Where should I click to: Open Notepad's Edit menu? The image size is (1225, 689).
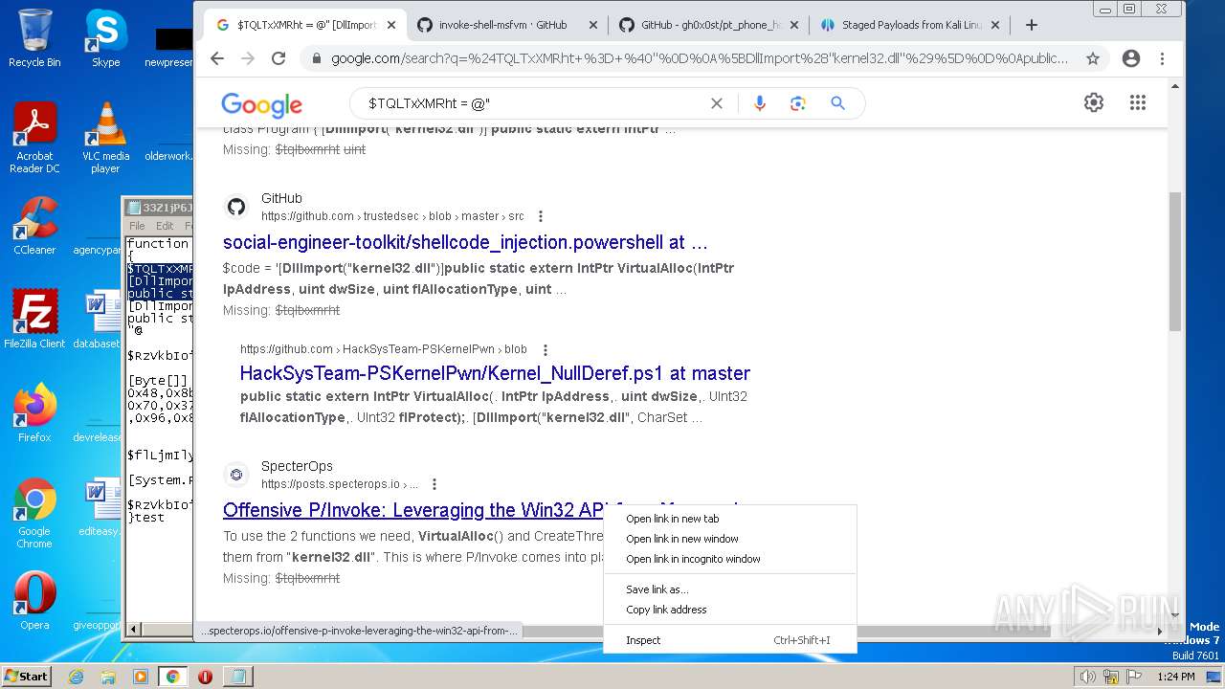(165, 226)
